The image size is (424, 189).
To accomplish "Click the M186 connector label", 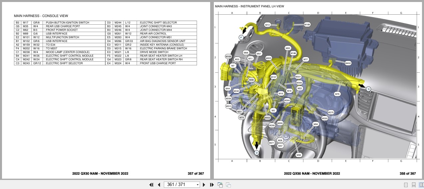I will pyautogui.click(x=293, y=53).
